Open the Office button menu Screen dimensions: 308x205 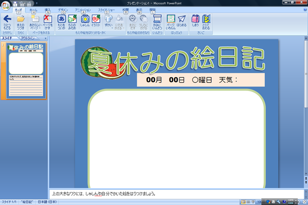[5, 5]
